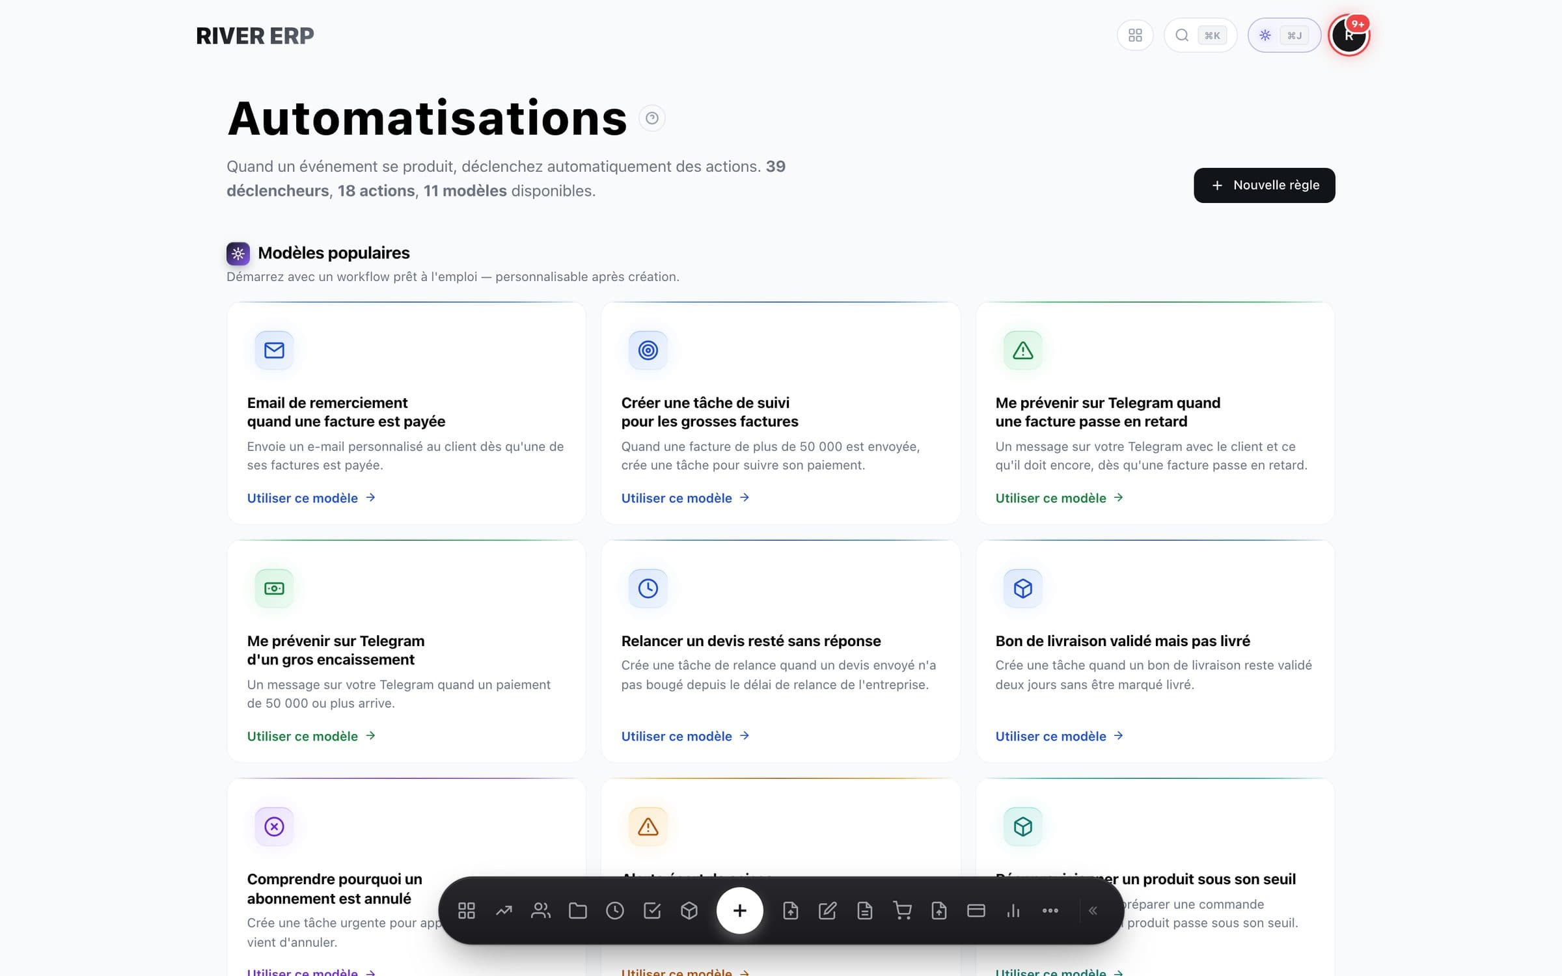Image resolution: width=1562 pixels, height=976 pixels.
Task: Click the orange warning triangle card icon
Action: point(648,826)
